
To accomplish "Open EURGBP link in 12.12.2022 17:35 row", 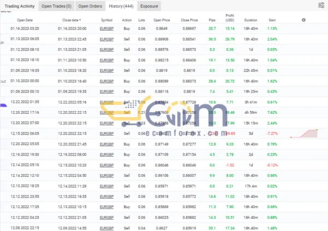I will click(x=107, y=207).
